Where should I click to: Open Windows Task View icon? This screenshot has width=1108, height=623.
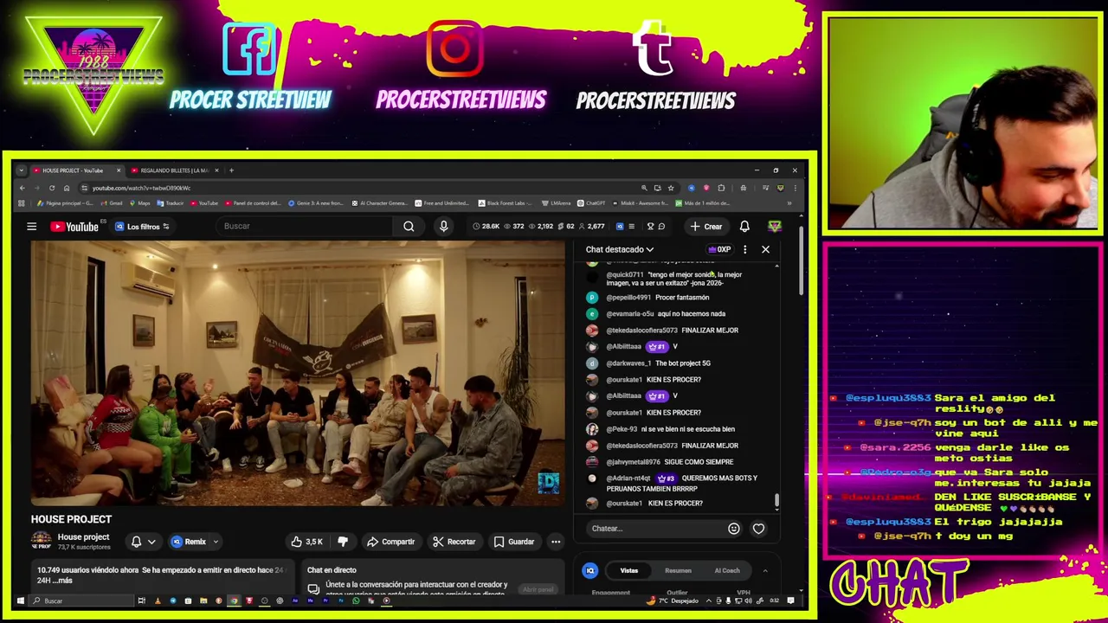click(141, 601)
